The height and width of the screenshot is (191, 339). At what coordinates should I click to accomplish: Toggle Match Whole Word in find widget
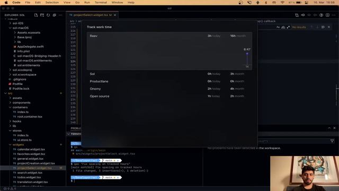(283, 27)
